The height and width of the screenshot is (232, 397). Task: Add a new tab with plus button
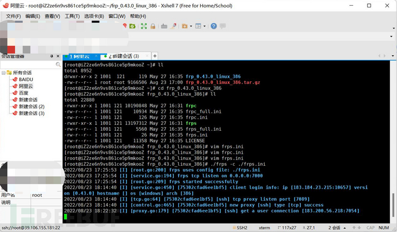pos(155,56)
